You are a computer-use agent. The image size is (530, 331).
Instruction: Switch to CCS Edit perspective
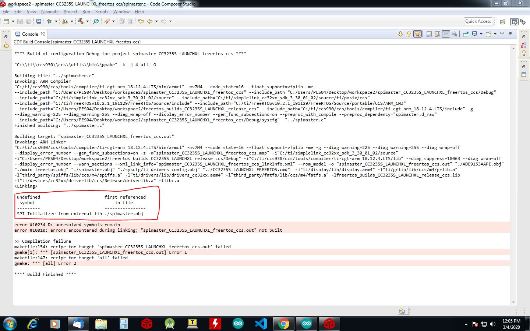(515, 22)
